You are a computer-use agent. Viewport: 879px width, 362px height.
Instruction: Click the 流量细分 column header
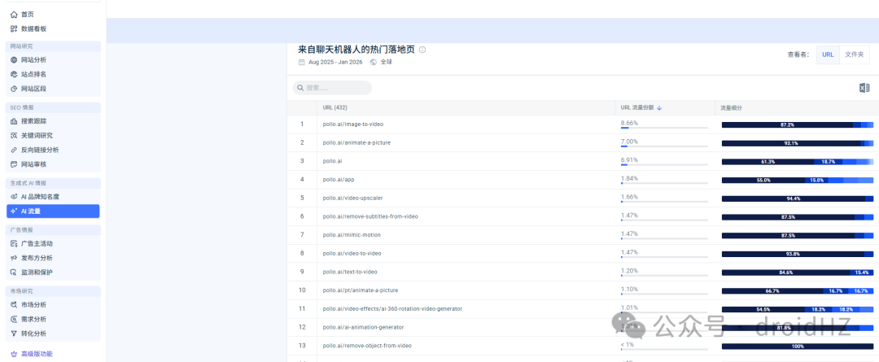pyautogui.click(x=732, y=108)
